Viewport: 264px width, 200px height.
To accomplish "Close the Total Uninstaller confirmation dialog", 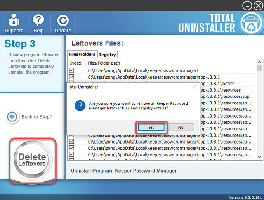I will point(194,87).
